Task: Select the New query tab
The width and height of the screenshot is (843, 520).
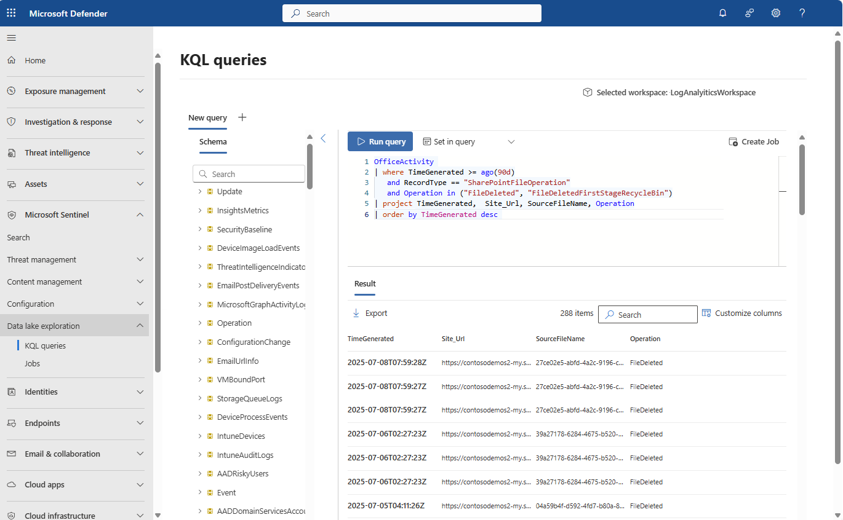Action: [207, 117]
